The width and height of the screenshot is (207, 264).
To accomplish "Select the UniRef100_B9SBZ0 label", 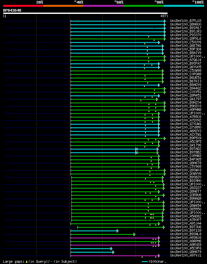I will pos(186,177).
